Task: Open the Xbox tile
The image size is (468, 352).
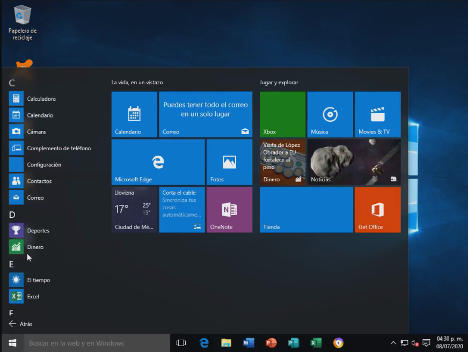Action: point(282,114)
